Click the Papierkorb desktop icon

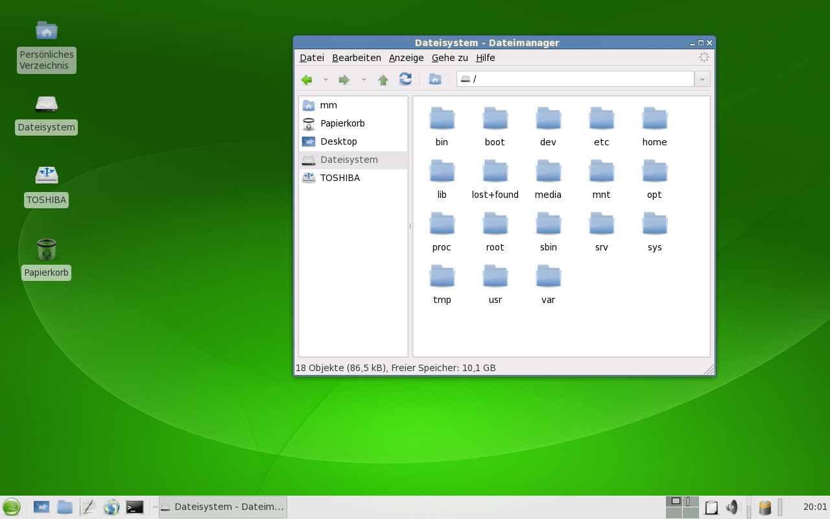[47, 259]
